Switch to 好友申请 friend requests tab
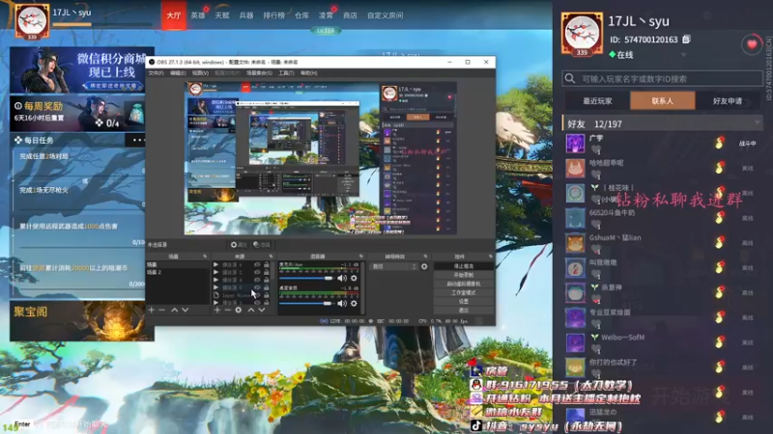 [x=728, y=101]
